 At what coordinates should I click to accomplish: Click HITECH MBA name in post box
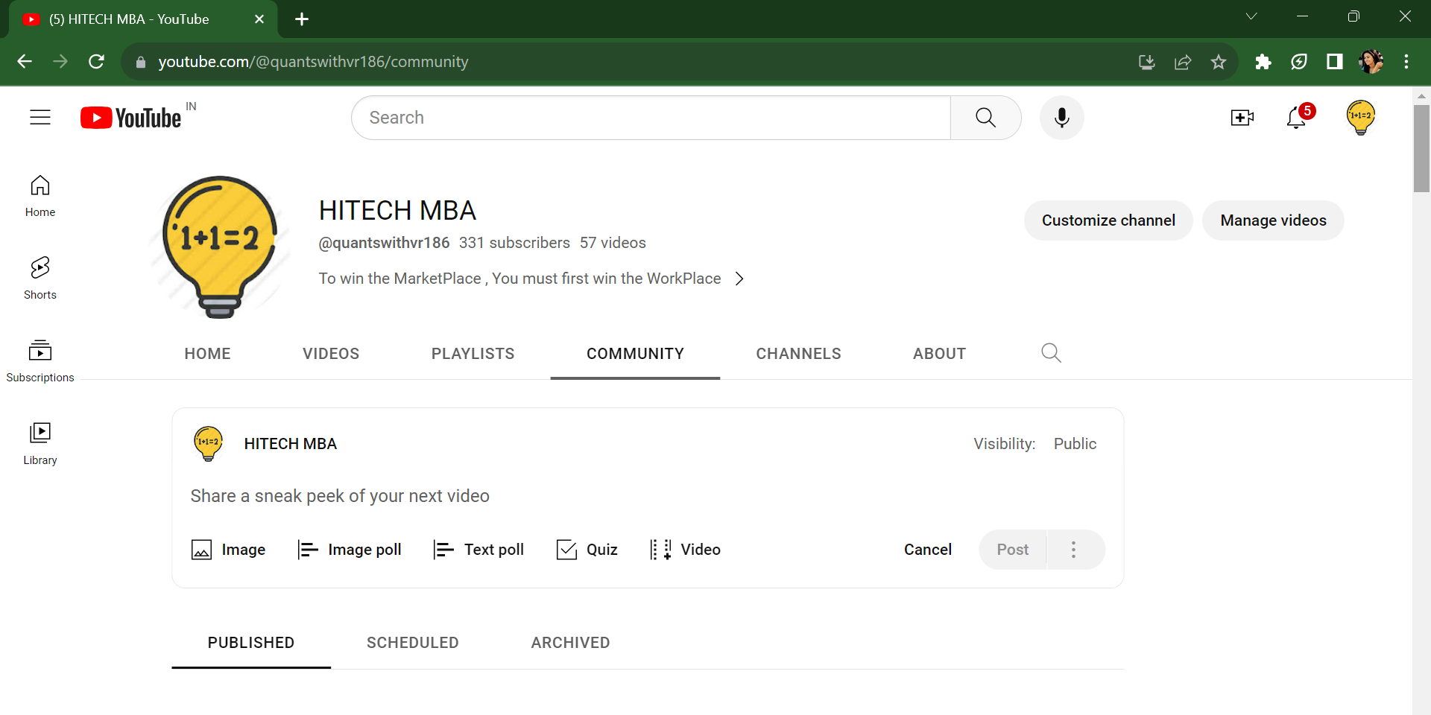point(290,444)
